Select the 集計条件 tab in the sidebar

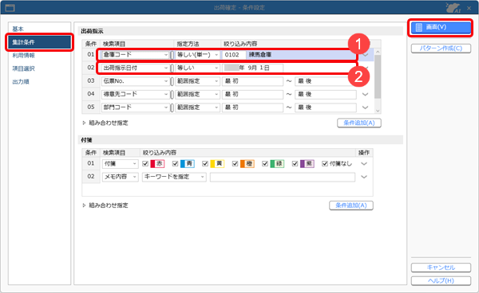pos(39,42)
